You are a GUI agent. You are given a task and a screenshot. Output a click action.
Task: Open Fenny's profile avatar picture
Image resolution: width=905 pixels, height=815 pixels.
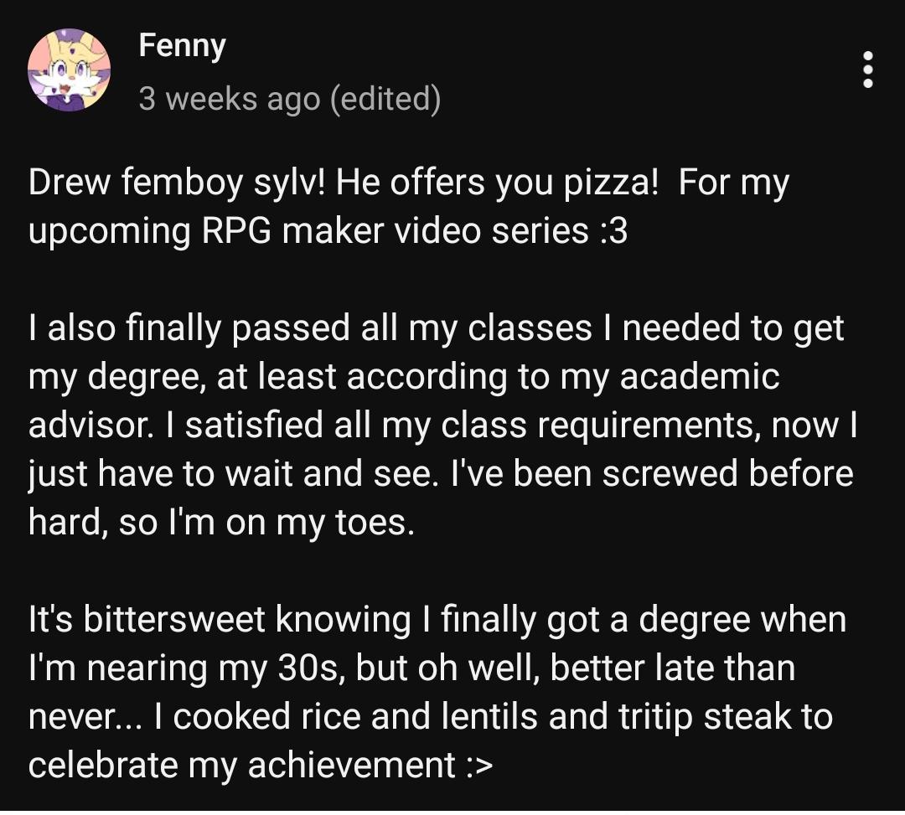69,70
